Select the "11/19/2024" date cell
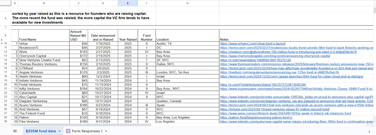Image resolution: width=376 pixels, height=135 pixels. pos(103,80)
